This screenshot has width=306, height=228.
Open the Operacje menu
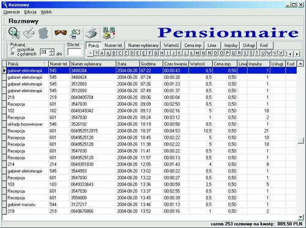(x=12, y=12)
